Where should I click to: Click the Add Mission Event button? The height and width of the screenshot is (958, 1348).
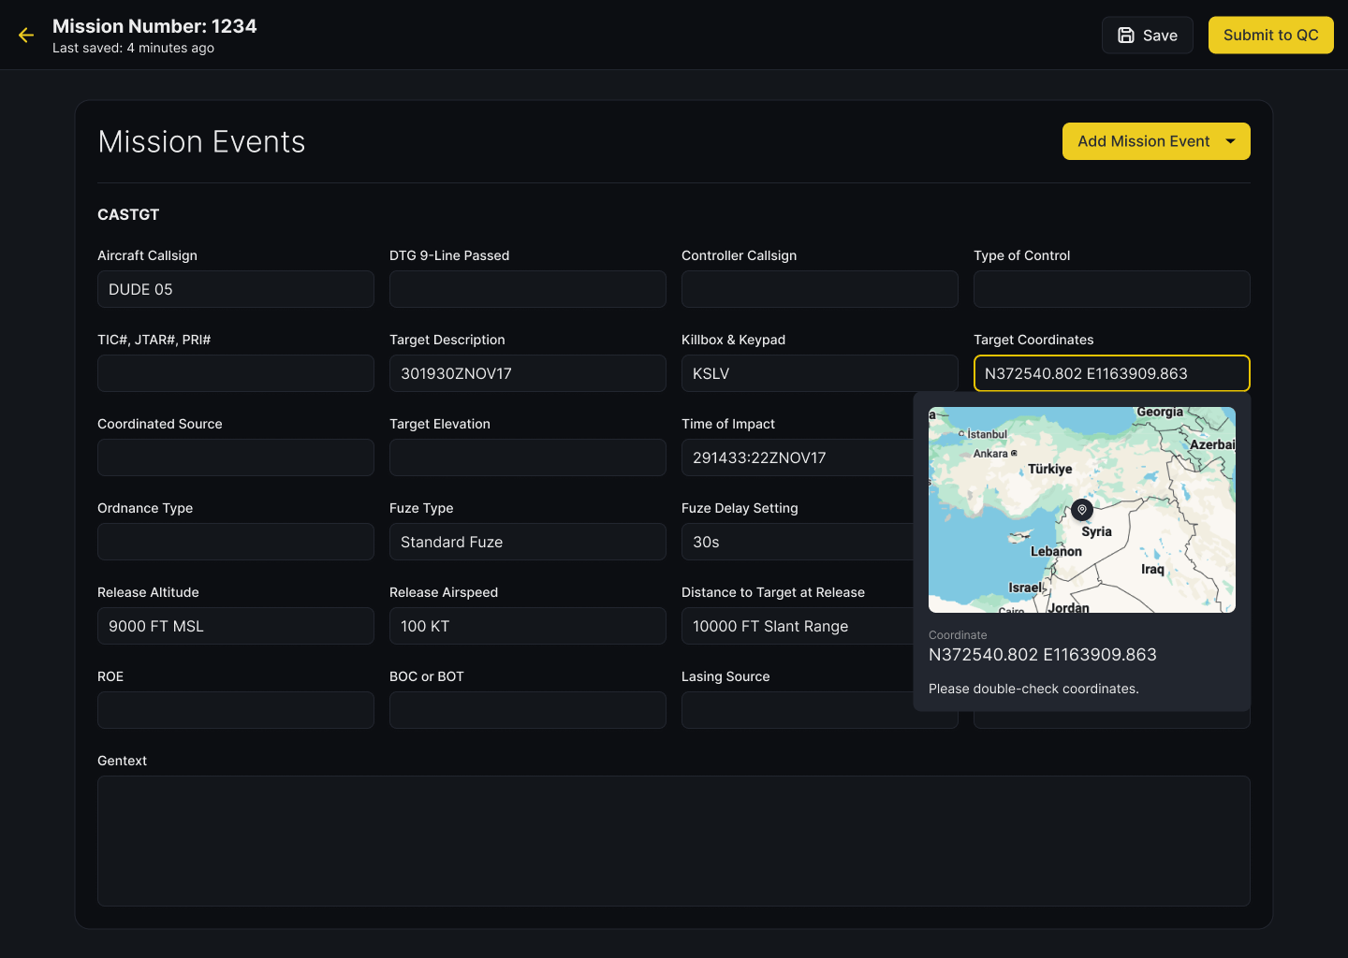tap(1156, 141)
